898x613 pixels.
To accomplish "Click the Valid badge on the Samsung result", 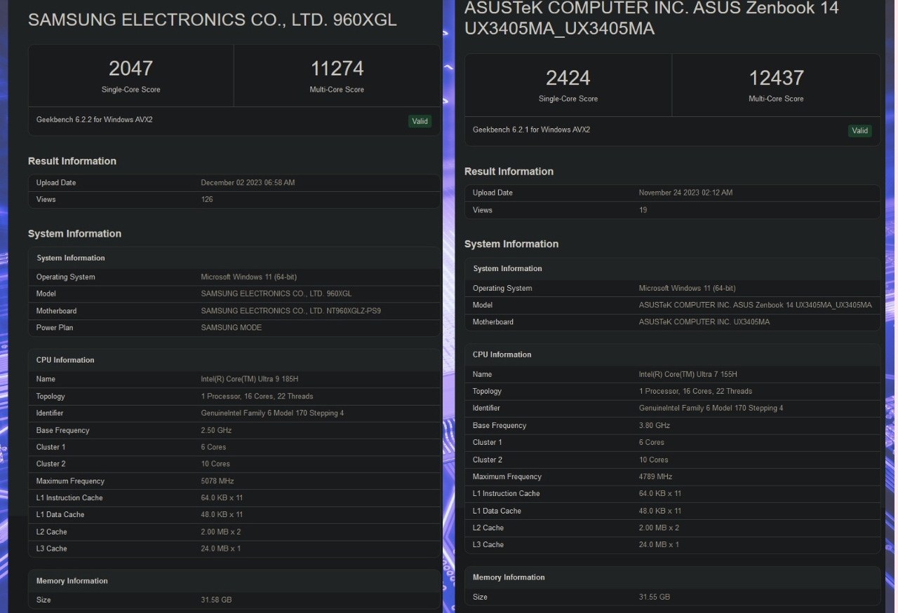I will [x=420, y=121].
